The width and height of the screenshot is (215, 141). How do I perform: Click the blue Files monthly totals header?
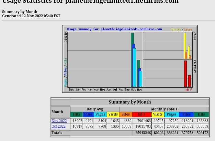[x=186, y=115]
